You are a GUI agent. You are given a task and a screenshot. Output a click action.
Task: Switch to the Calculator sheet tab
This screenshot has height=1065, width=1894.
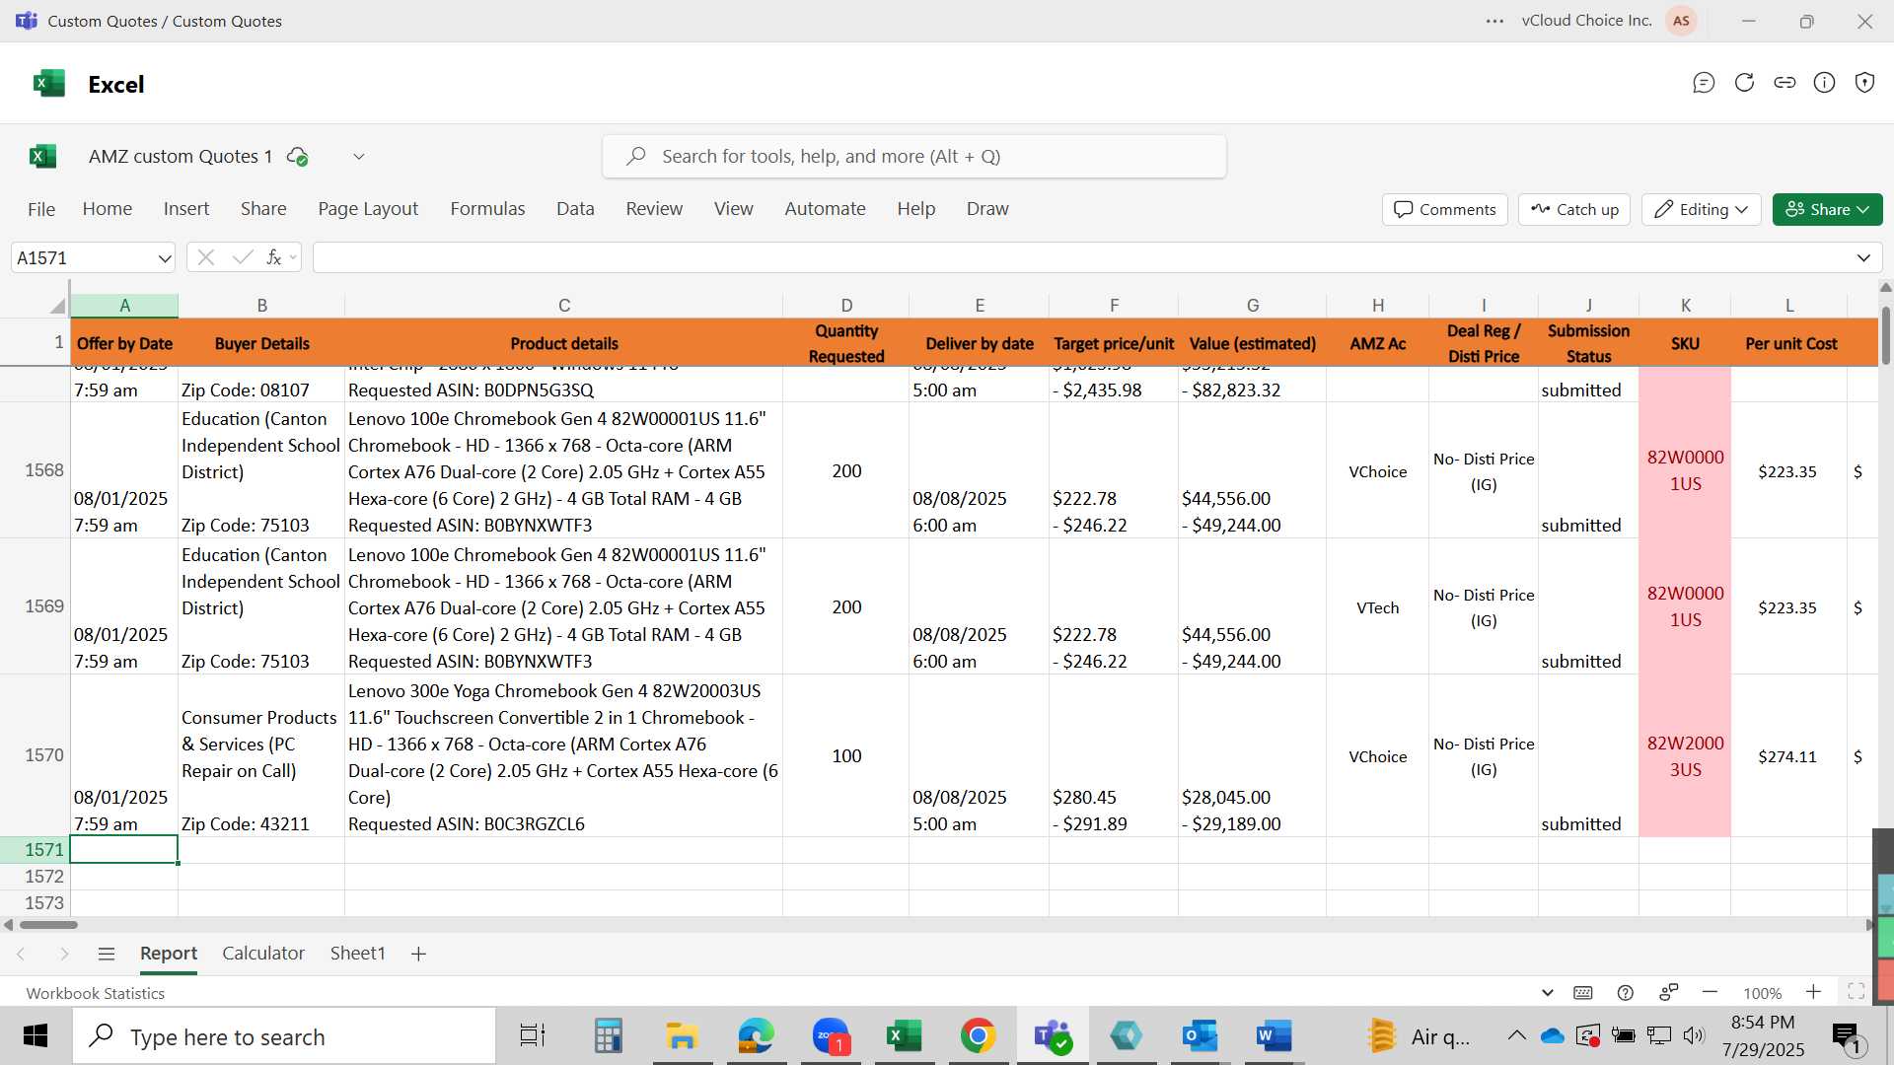(263, 954)
